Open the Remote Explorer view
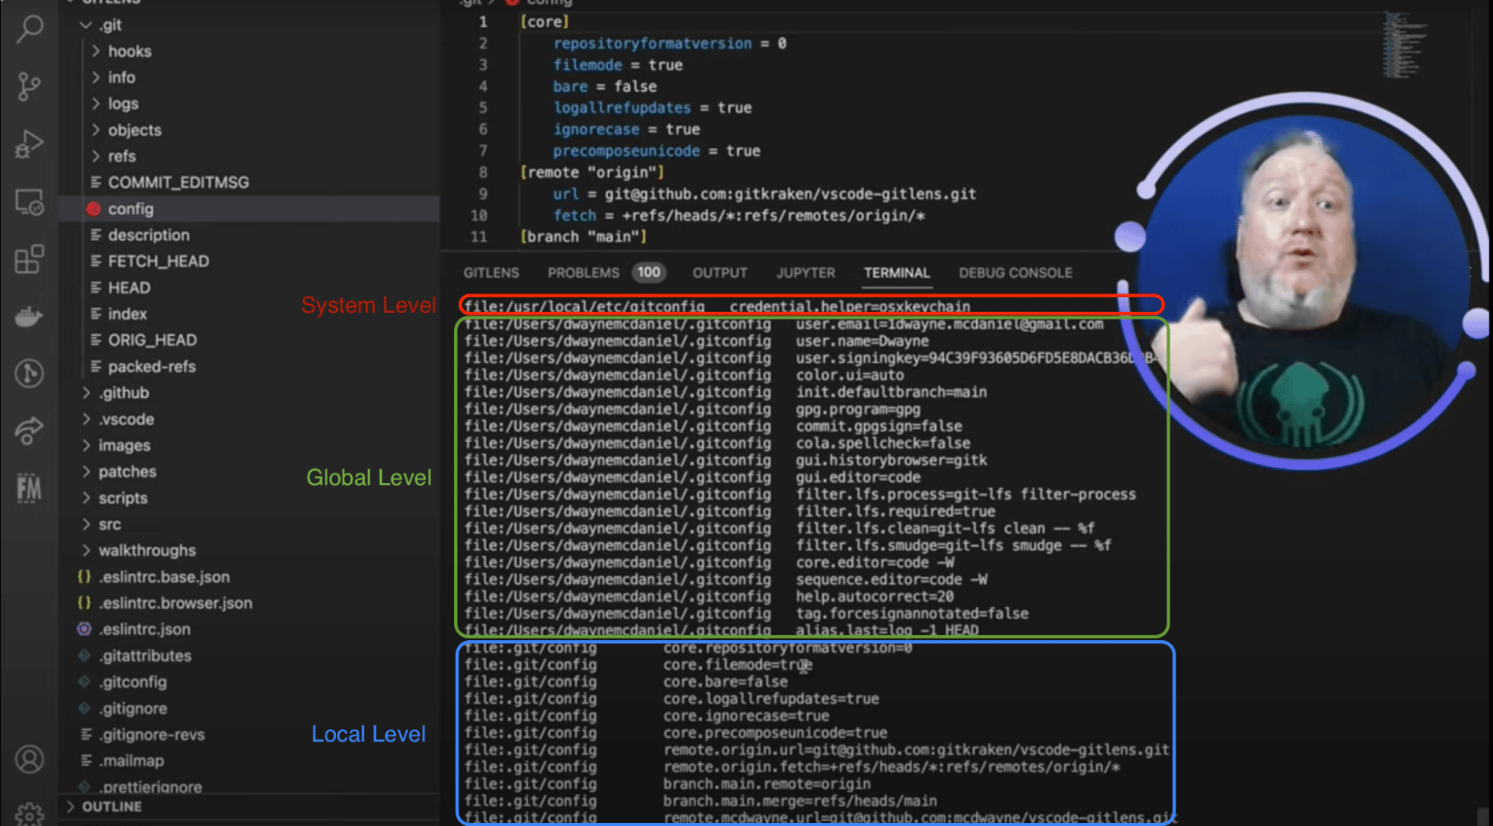 click(x=29, y=202)
